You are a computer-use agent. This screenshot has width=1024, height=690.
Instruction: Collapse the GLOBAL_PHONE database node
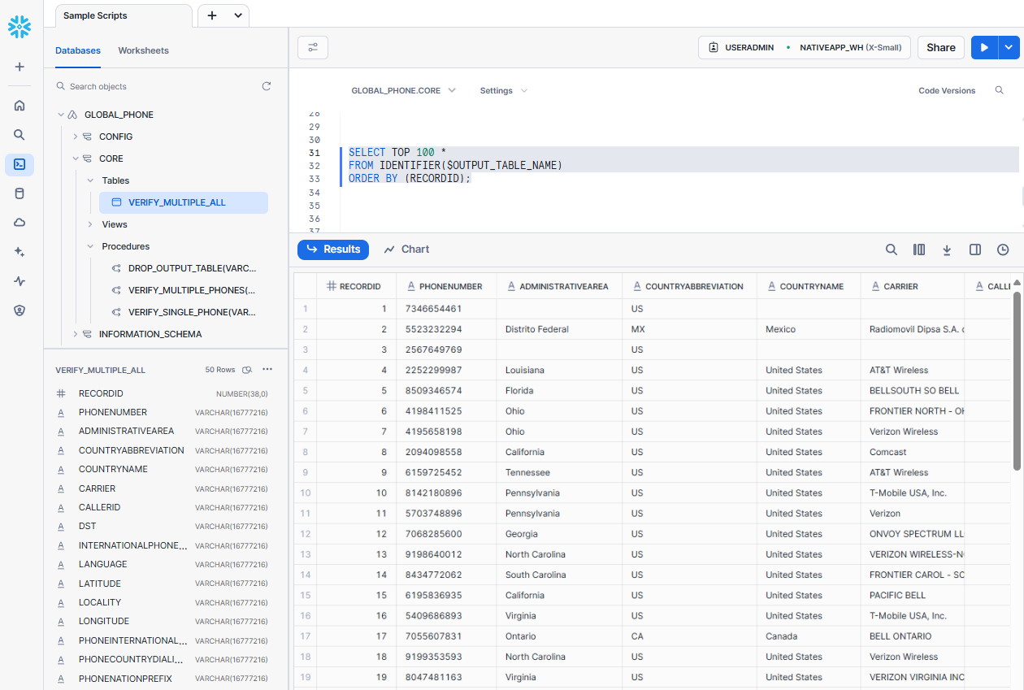click(x=61, y=115)
